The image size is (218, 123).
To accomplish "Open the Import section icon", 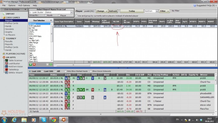I will click(x=4, y=14).
